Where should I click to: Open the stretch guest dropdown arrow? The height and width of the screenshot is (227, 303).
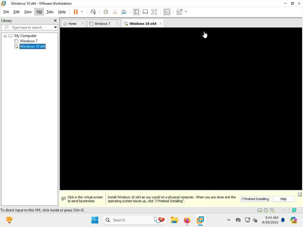click(x=186, y=12)
